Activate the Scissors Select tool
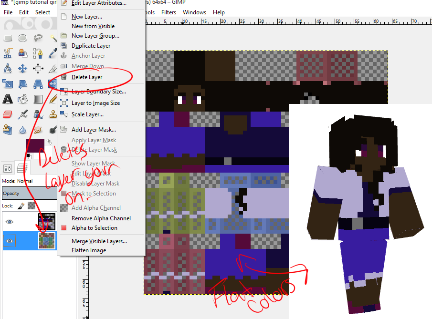 tap(8, 53)
